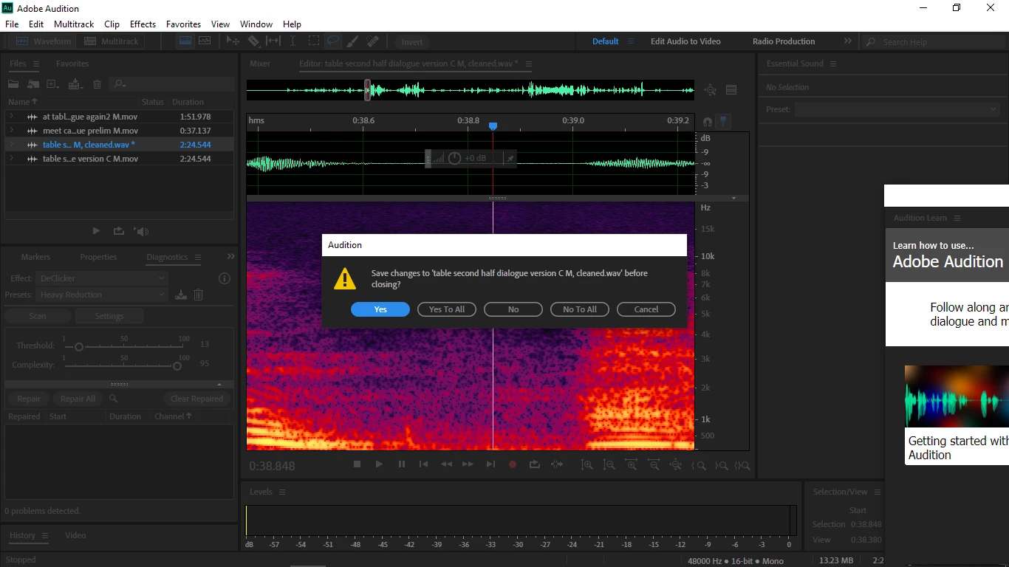
Task: Click Insert into Multitrack icon in Files panel
Action: 75,85
